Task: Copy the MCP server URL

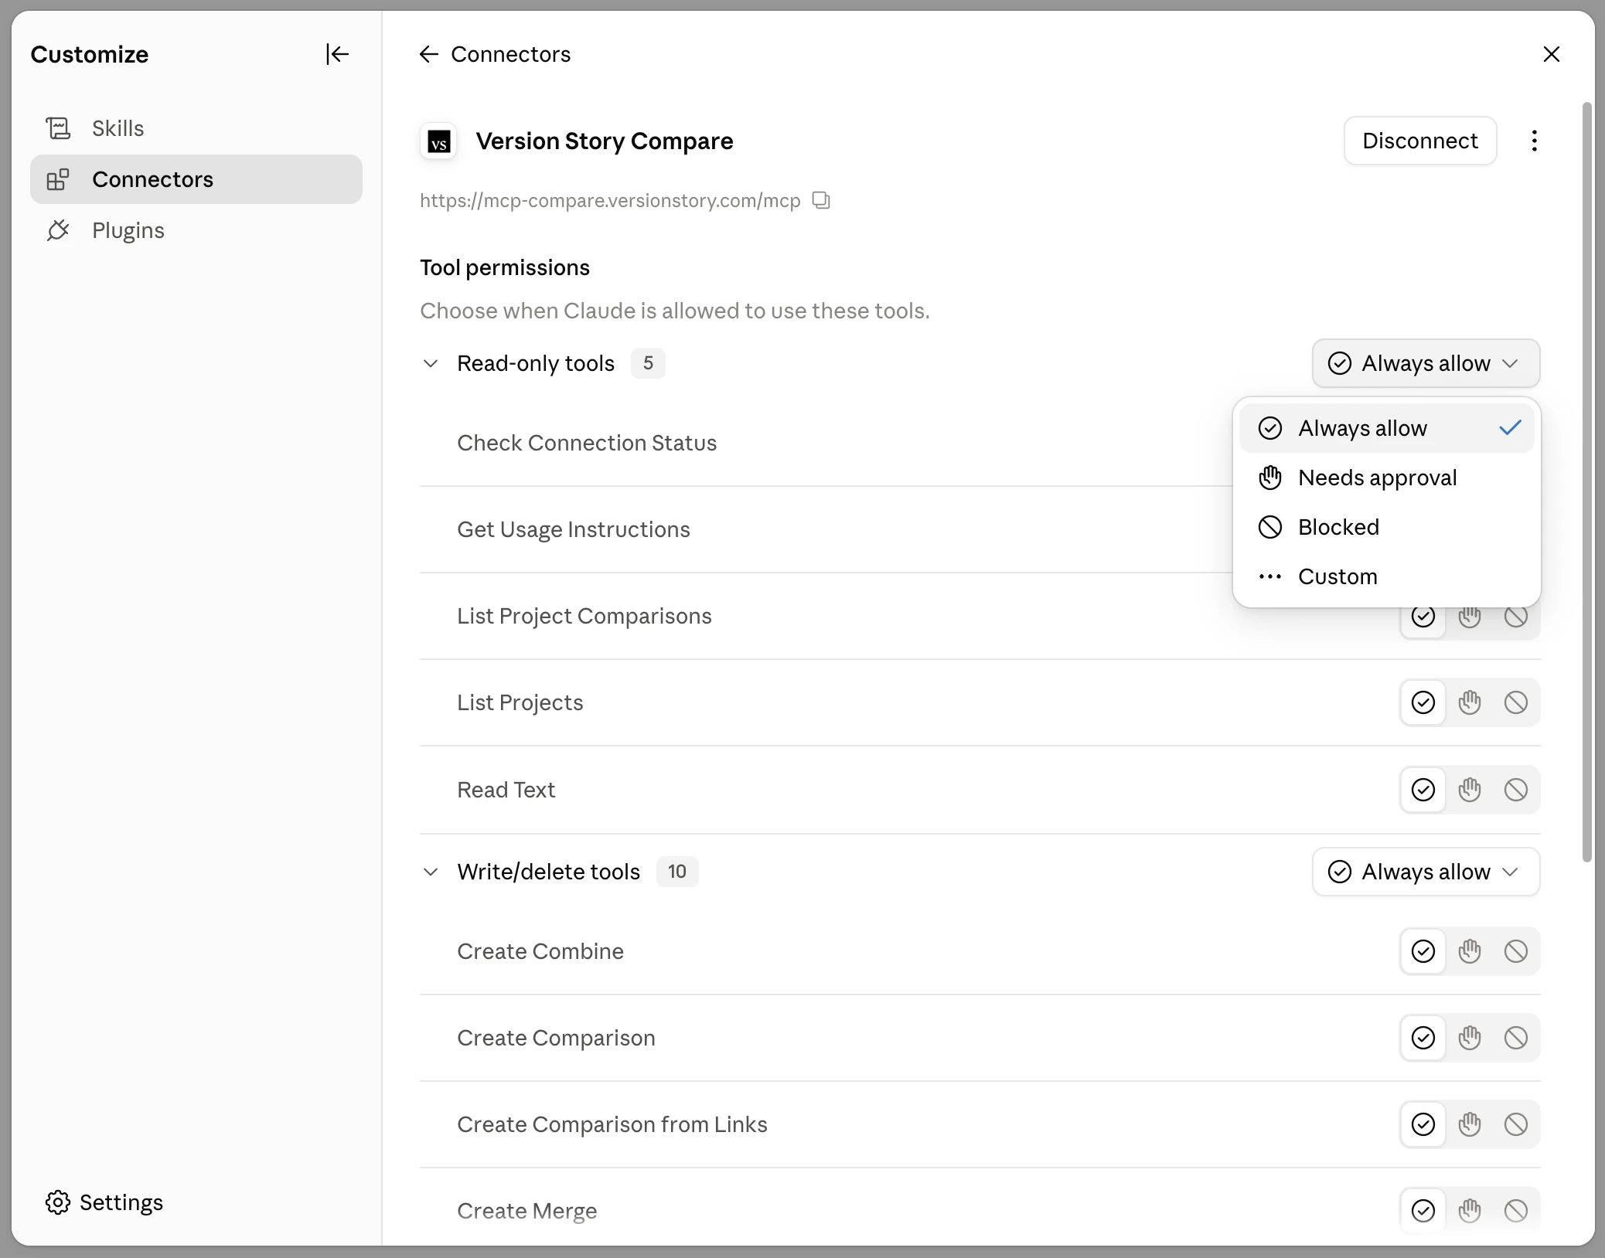Action: (x=821, y=201)
